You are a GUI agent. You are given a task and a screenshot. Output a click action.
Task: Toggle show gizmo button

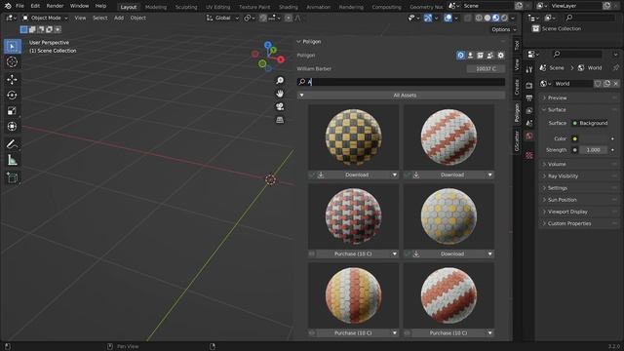[428, 18]
